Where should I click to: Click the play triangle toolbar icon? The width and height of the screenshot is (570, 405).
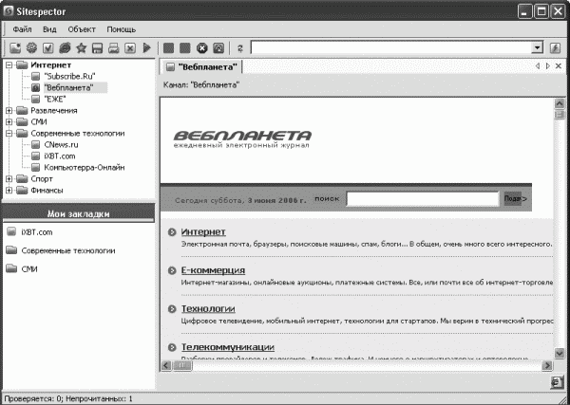147,48
